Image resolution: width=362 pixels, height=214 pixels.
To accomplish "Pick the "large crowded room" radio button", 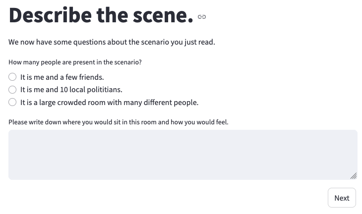I will [13, 103].
